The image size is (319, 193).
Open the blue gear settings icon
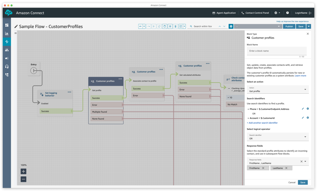click(x=231, y=26)
